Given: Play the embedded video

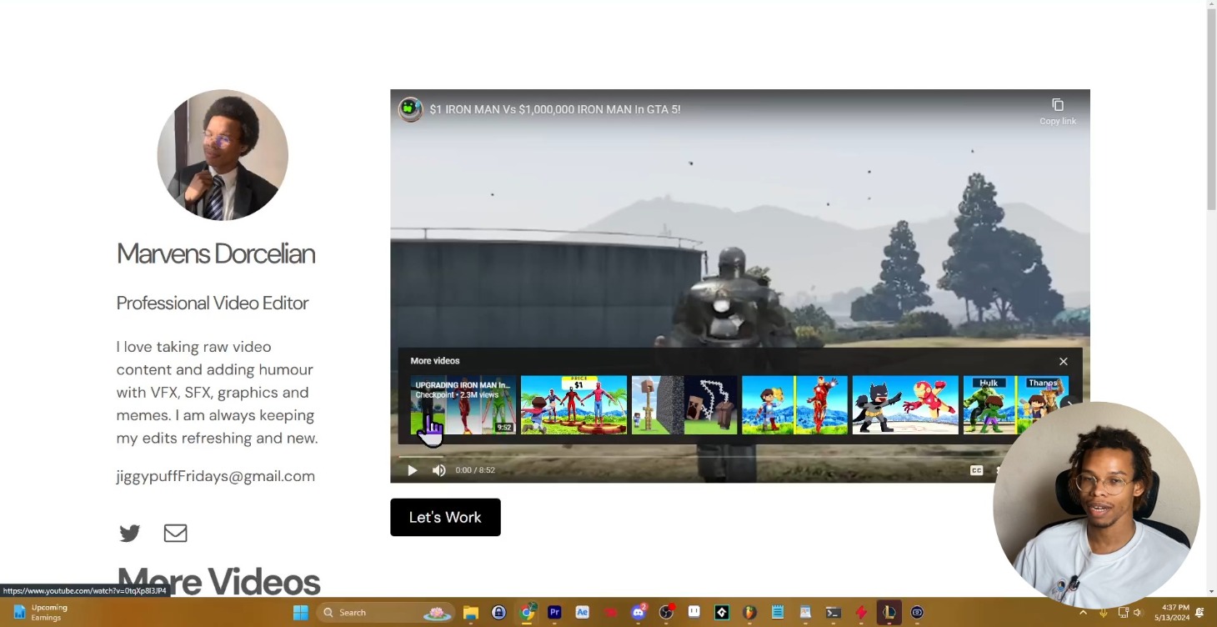Looking at the screenshot, I should pos(412,470).
